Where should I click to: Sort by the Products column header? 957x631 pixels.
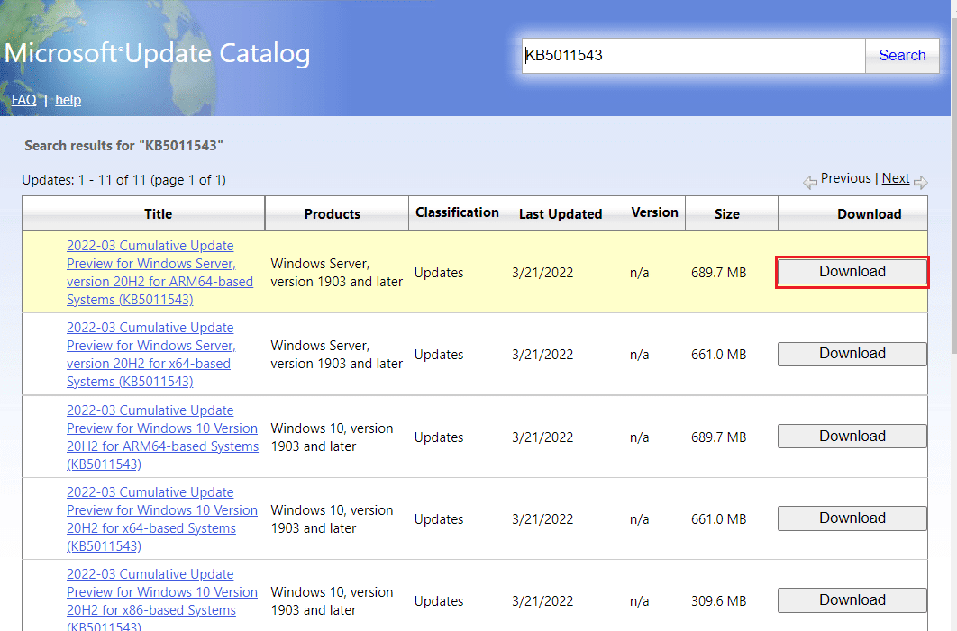coord(333,214)
